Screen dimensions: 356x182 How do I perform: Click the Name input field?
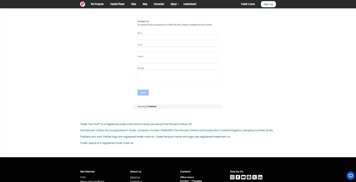178,37
